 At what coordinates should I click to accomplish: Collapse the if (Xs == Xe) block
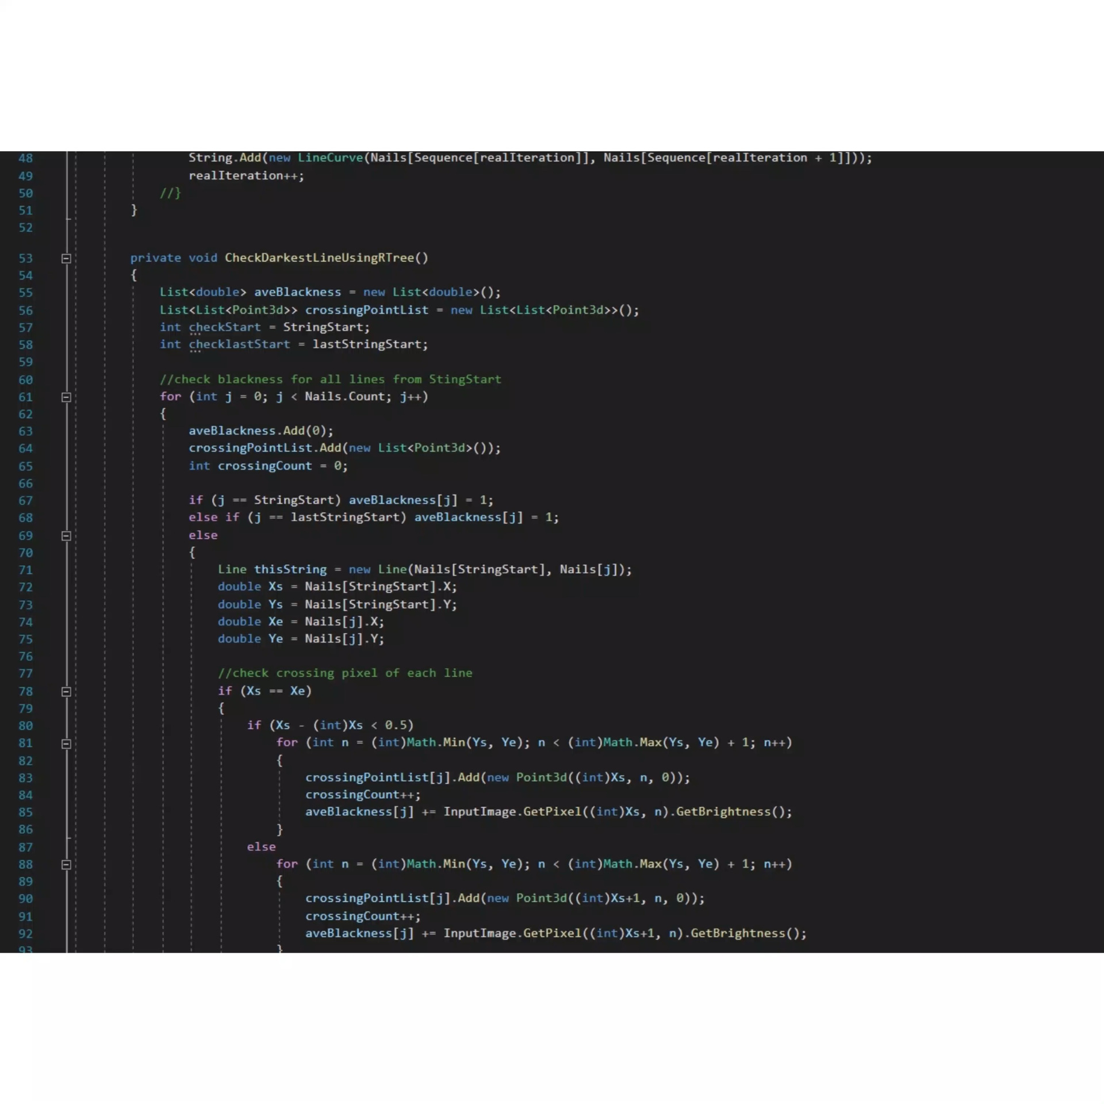(66, 692)
